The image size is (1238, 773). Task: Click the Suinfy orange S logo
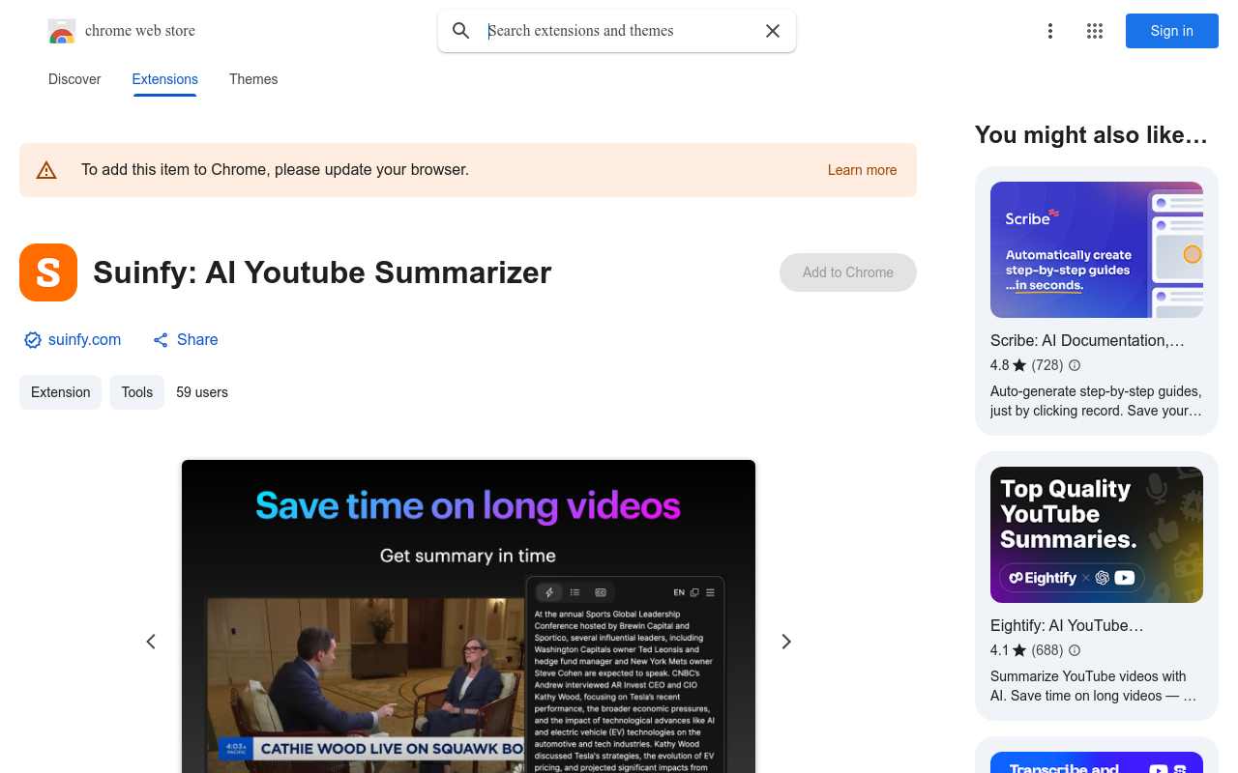tap(48, 272)
